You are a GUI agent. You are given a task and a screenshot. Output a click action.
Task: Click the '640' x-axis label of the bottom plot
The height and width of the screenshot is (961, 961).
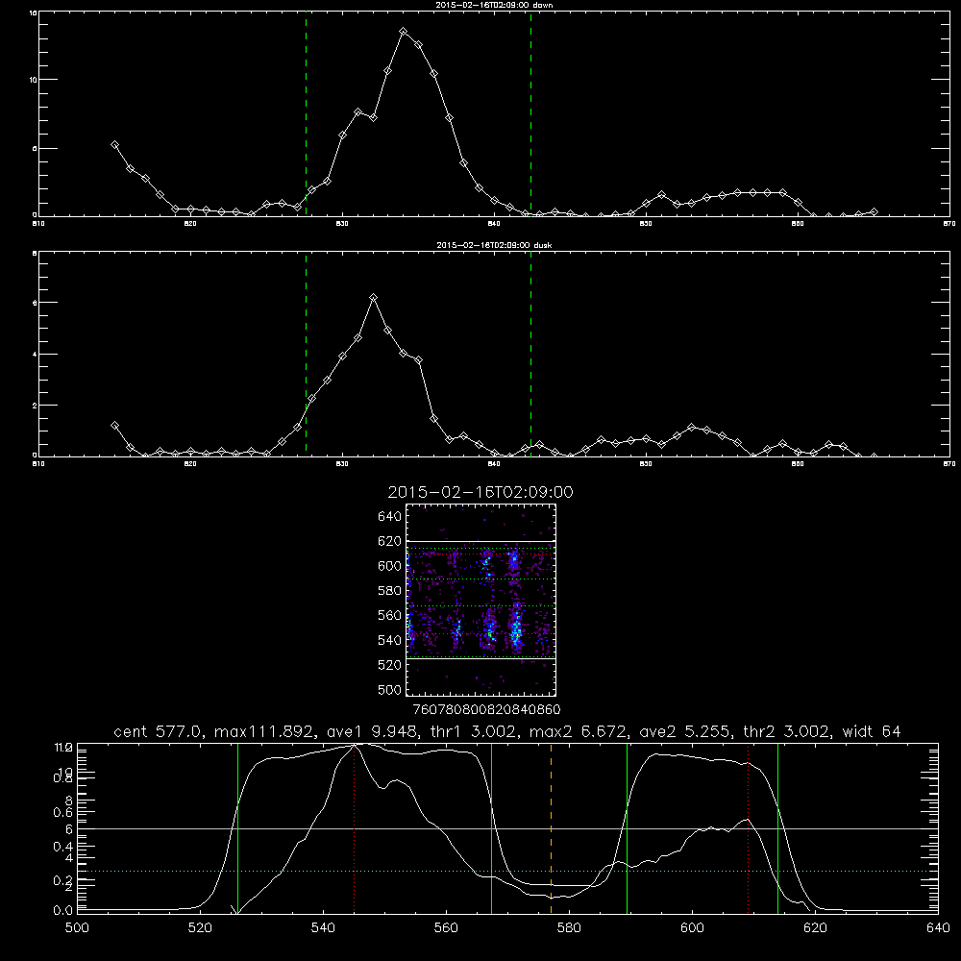pyautogui.click(x=938, y=928)
